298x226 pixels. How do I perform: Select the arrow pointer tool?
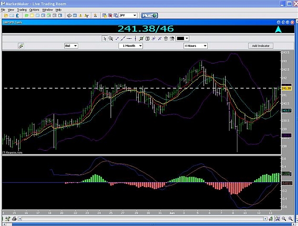tap(104, 39)
